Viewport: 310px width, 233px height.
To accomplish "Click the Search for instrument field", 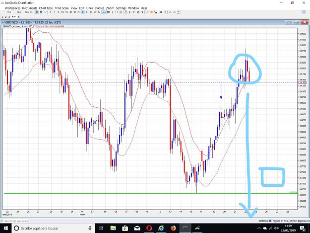I will 15,221.
